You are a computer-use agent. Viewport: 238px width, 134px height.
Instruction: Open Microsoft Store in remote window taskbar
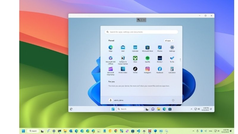pos(170,109)
